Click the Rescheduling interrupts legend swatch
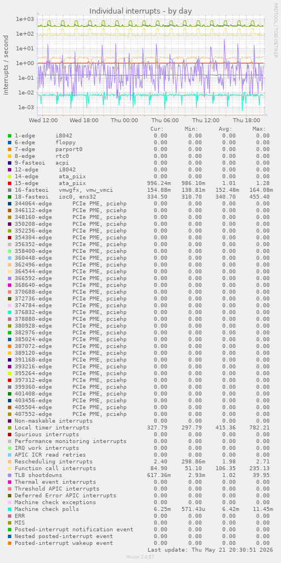The image size is (281, 563). pos(10,461)
